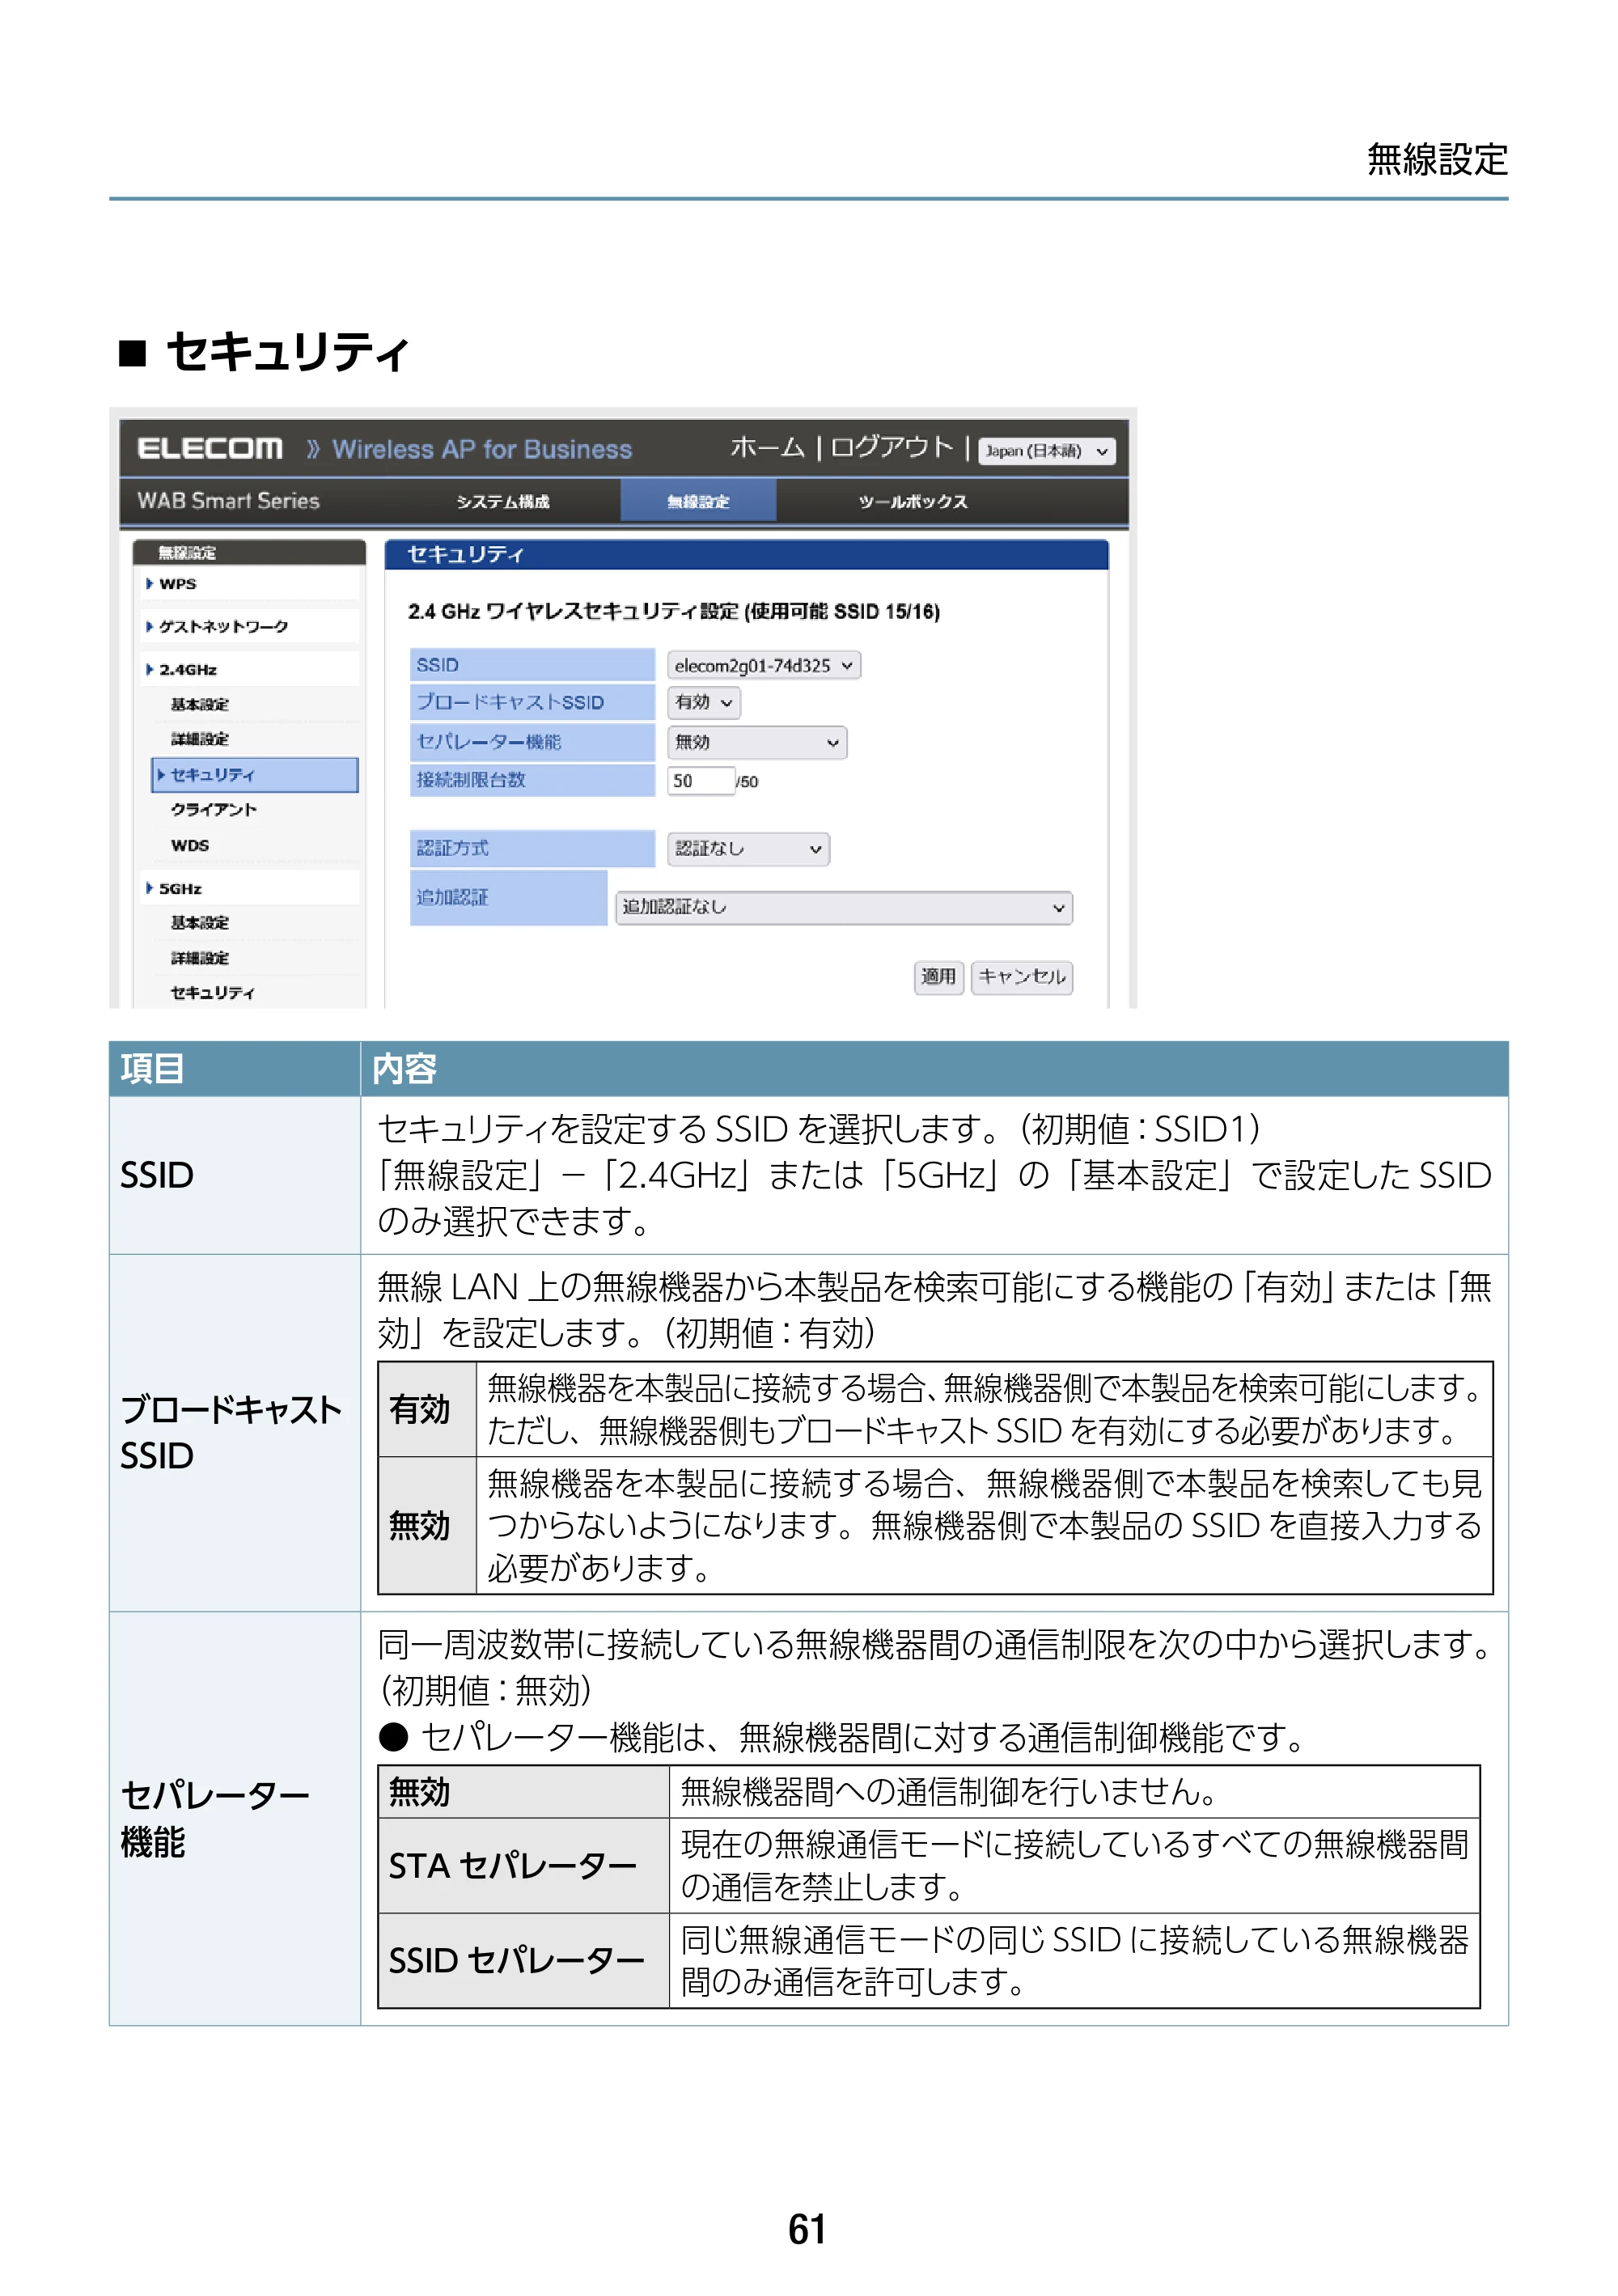Click the 項目 table header

(234, 1068)
